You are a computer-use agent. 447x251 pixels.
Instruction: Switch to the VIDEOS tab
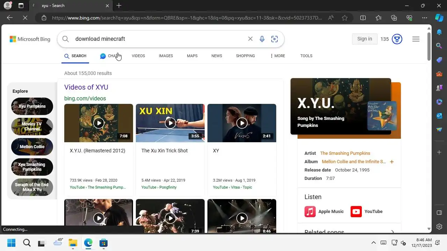coord(138,56)
